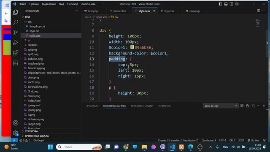The height and width of the screenshot is (152, 270).
Task: Show errors and warnings count
Action: pyautogui.click(x=25, y=141)
